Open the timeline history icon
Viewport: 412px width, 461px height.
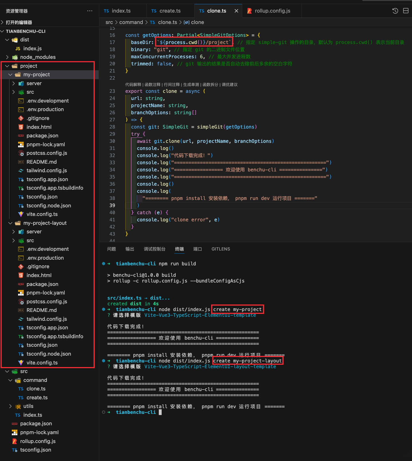[x=395, y=11]
